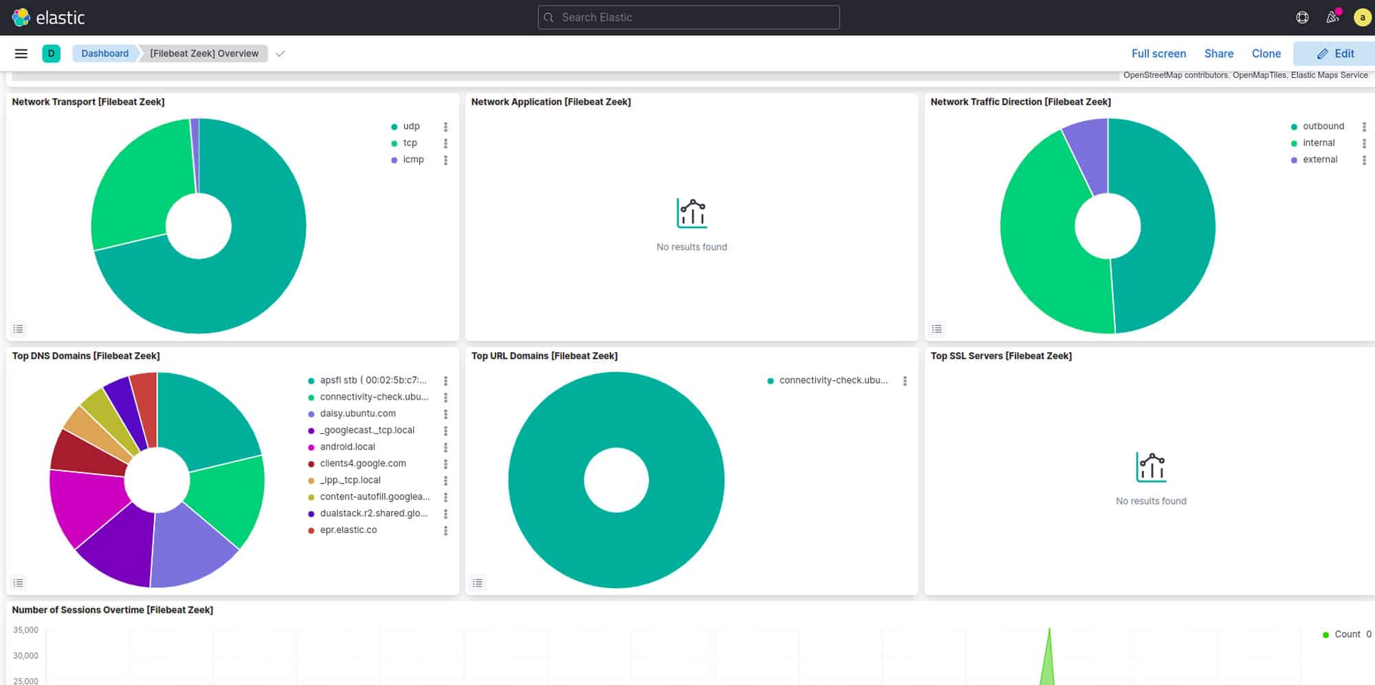Open the legend filter icon under Top DNS Domains
This screenshot has width=1375, height=685.
(x=19, y=583)
